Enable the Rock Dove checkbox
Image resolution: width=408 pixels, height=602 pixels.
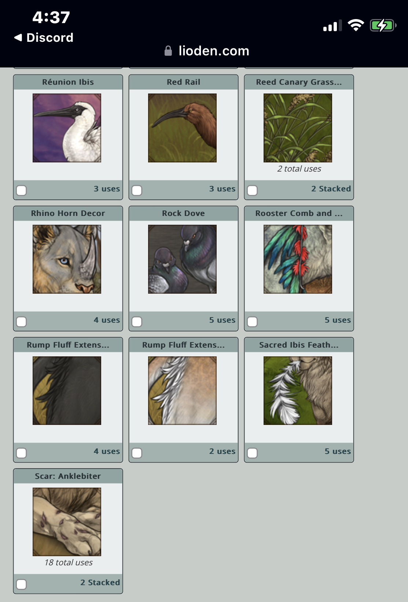pyautogui.click(x=137, y=322)
